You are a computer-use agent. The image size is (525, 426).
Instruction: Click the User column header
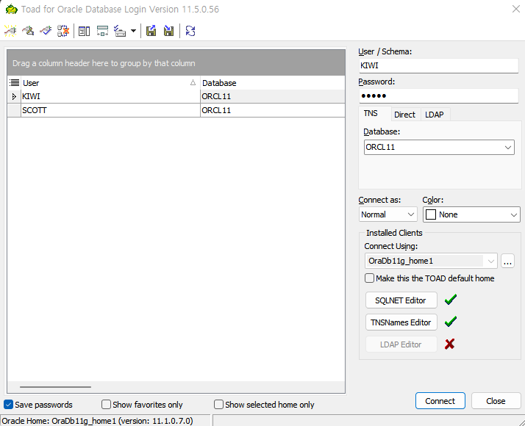[x=110, y=83]
